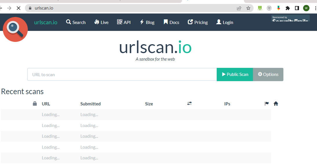Viewport: 317px width, 164px height.
Task: Go forward in browser history
Action: click(9, 8)
